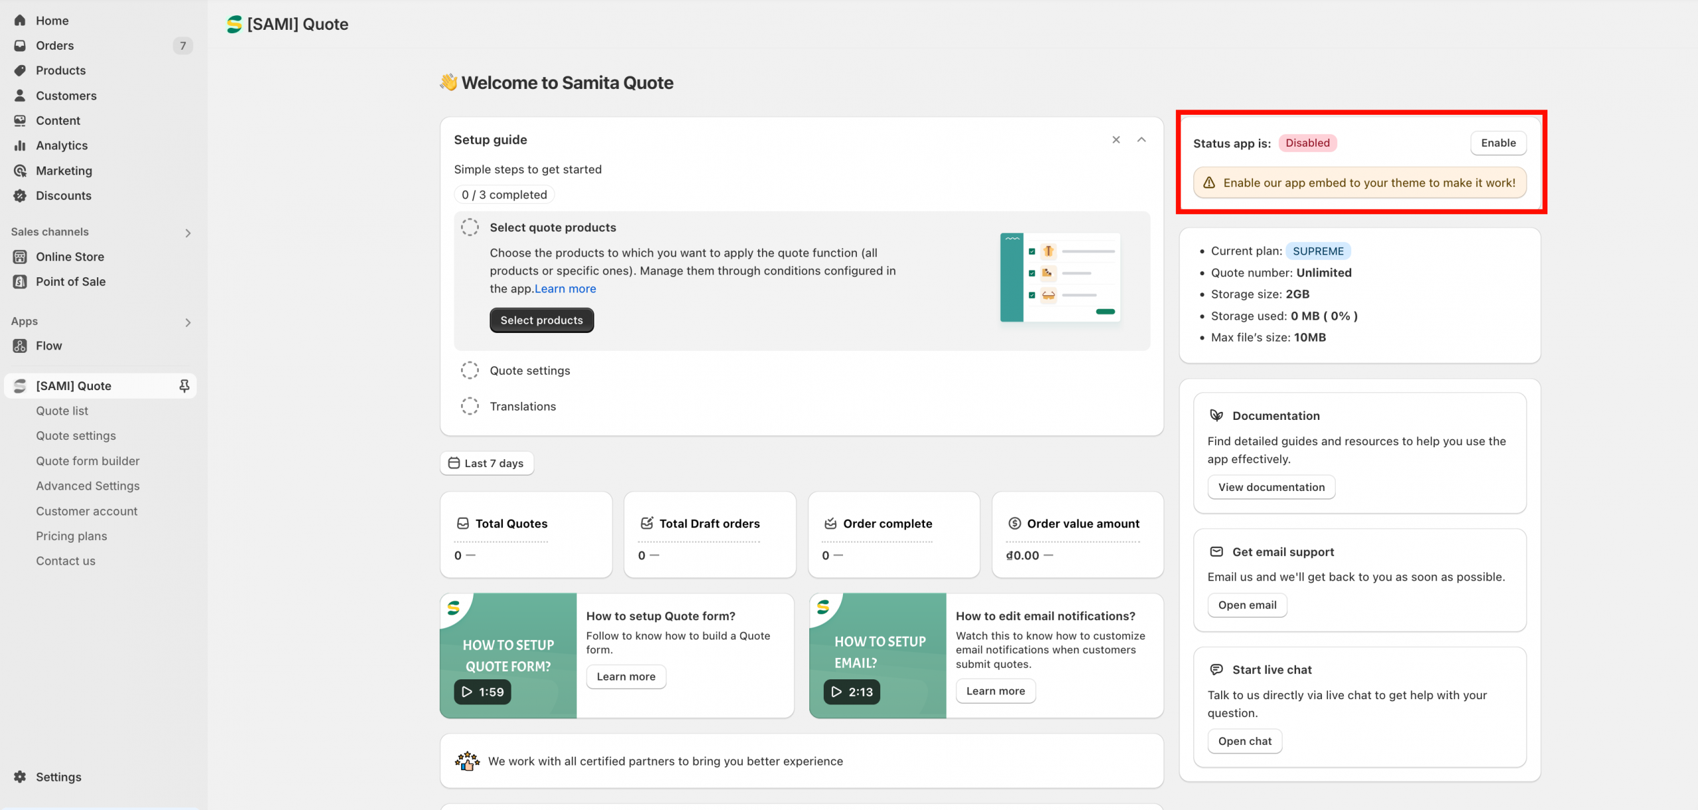Screen dimensions: 1698x810
Task: Open Home in the sidebar
Action: pos(52,21)
